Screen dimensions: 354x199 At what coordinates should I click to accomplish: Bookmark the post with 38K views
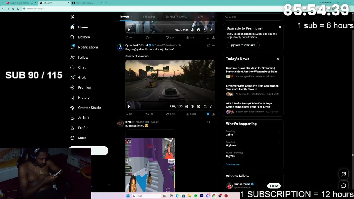click(x=208, y=38)
